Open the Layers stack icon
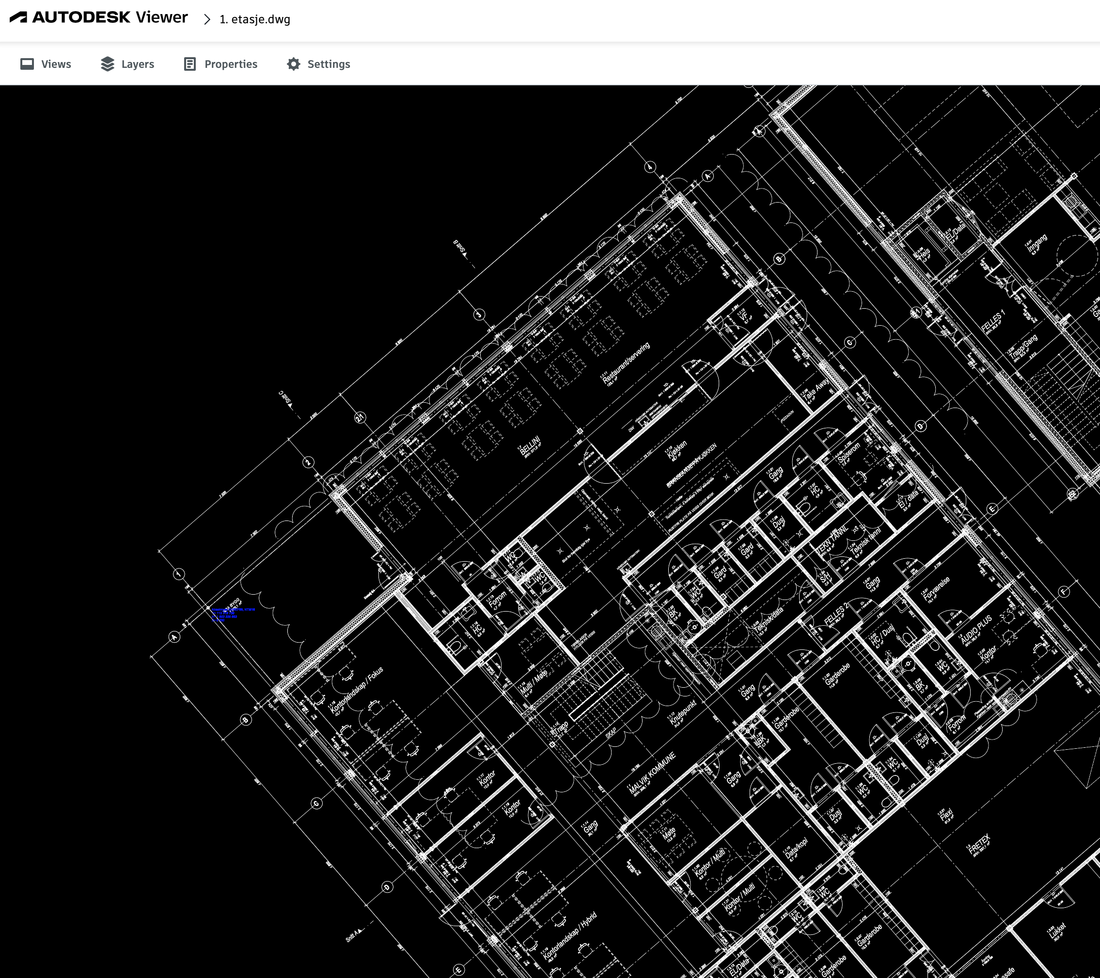Viewport: 1100px width, 978px height. pyautogui.click(x=108, y=64)
